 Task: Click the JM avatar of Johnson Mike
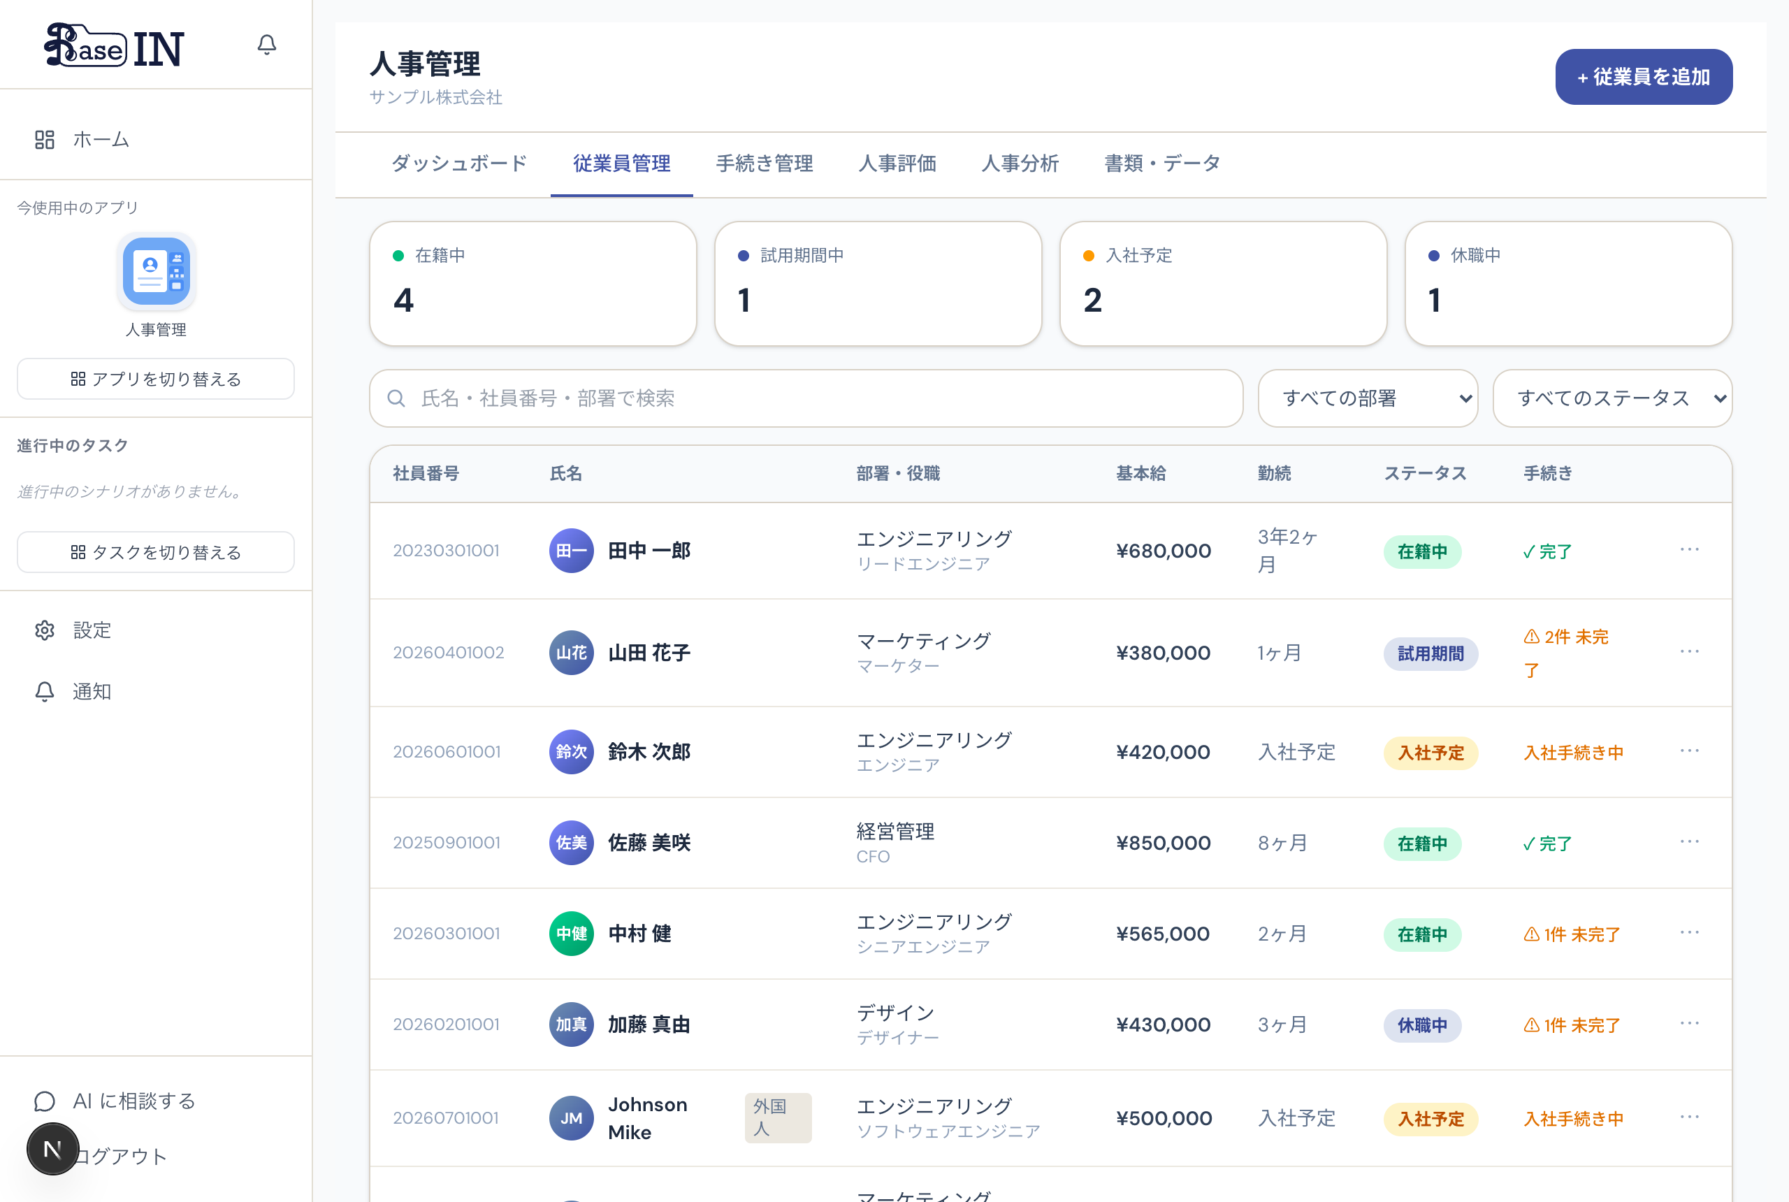(x=571, y=1117)
